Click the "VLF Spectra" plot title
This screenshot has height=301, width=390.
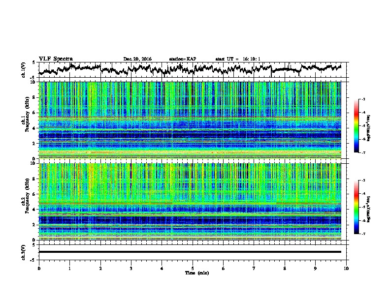[56, 59]
